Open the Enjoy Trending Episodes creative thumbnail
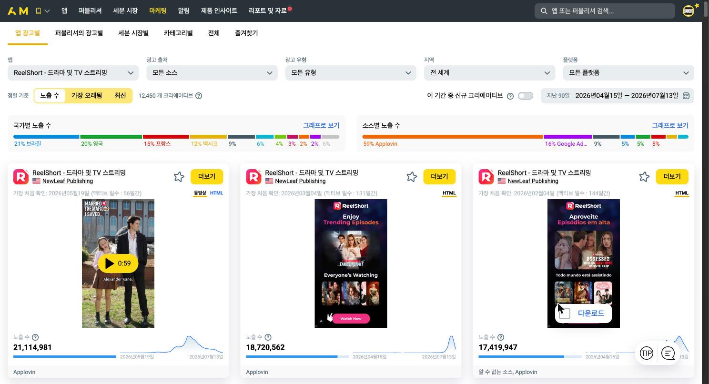This screenshot has width=709, height=384. coord(351,263)
